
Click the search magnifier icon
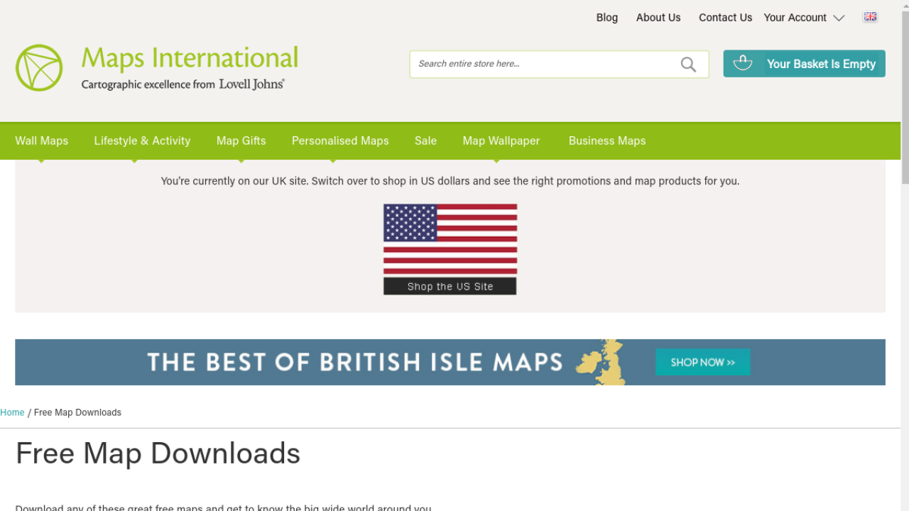click(688, 65)
